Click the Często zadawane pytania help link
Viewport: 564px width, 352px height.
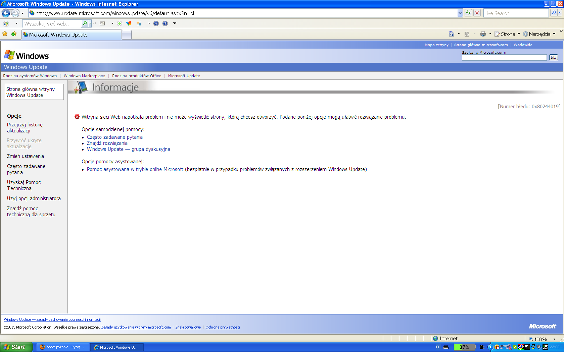pos(115,137)
